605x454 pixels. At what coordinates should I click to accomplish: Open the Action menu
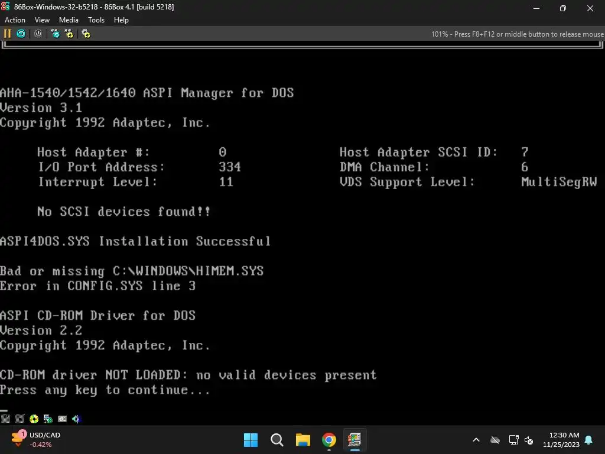(x=15, y=20)
